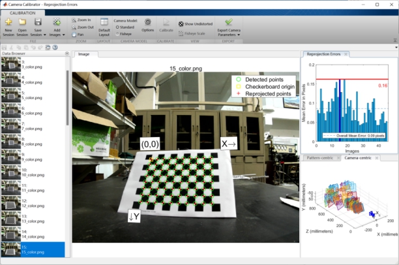Switch to the Pattern-centric tab

[x=322, y=159]
